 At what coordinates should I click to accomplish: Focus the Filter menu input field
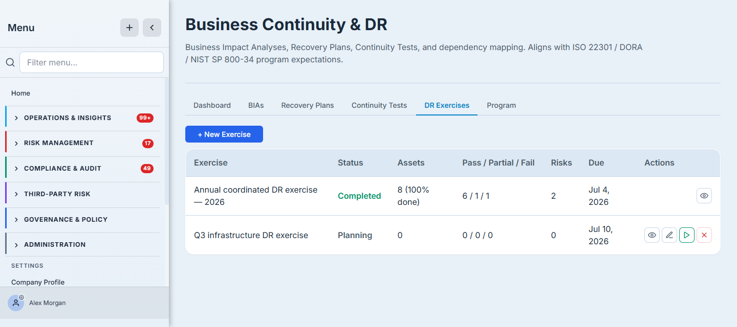(x=92, y=62)
